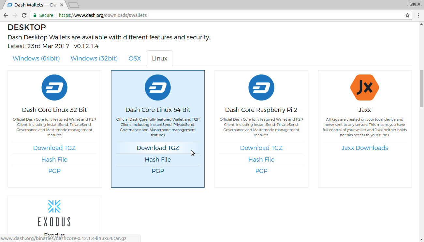The image size is (424, 242).
Task: Click the Dash Core Linux 64 Bit title
Action: coord(158,110)
